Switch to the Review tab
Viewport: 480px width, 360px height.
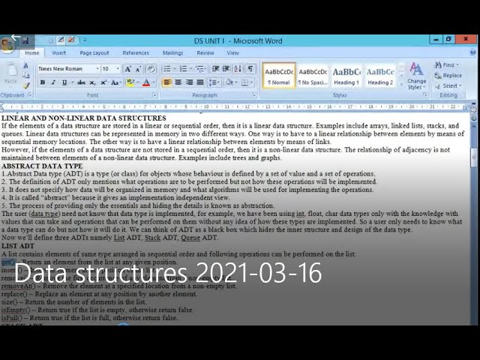click(205, 52)
